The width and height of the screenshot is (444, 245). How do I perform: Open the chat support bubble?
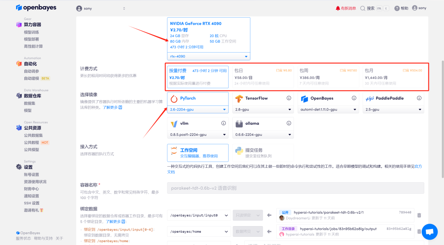[x=430, y=231]
